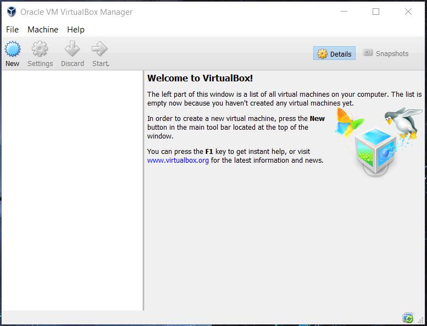Click the bold F1 key text
Viewport: 427px width, 326px height.
pyautogui.click(x=209, y=151)
